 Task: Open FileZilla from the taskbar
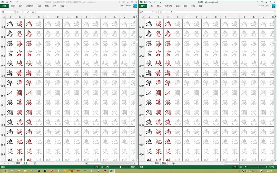[x=52, y=171]
